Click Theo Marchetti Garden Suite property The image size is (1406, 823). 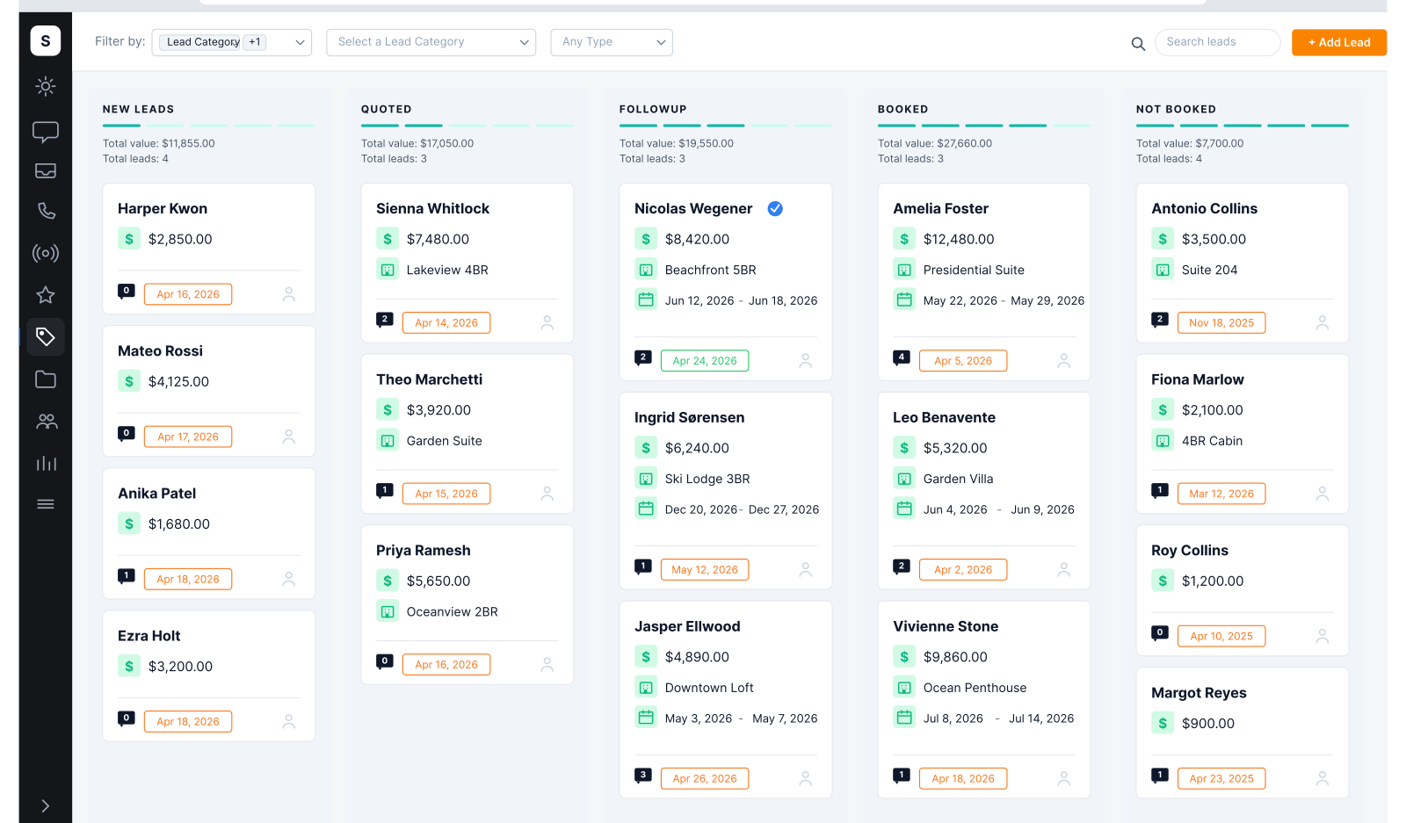click(x=444, y=441)
